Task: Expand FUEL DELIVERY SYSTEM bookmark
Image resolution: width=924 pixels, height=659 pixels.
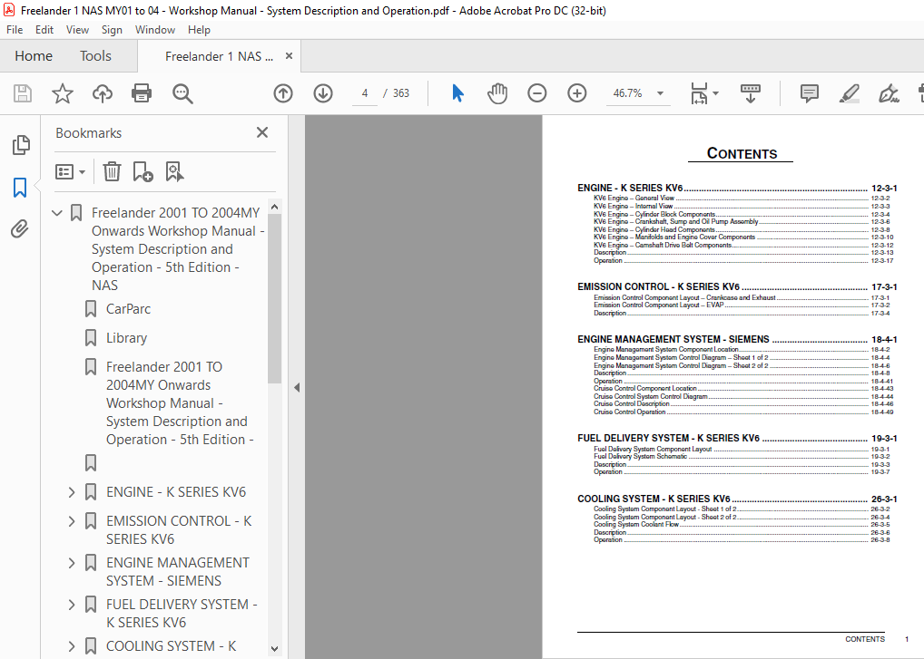Action: (x=72, y=605)
